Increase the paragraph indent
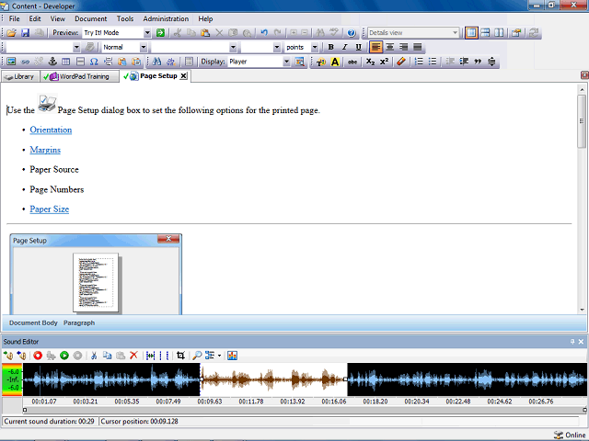Viewport: 589px width, 441px height. point(464,62)
